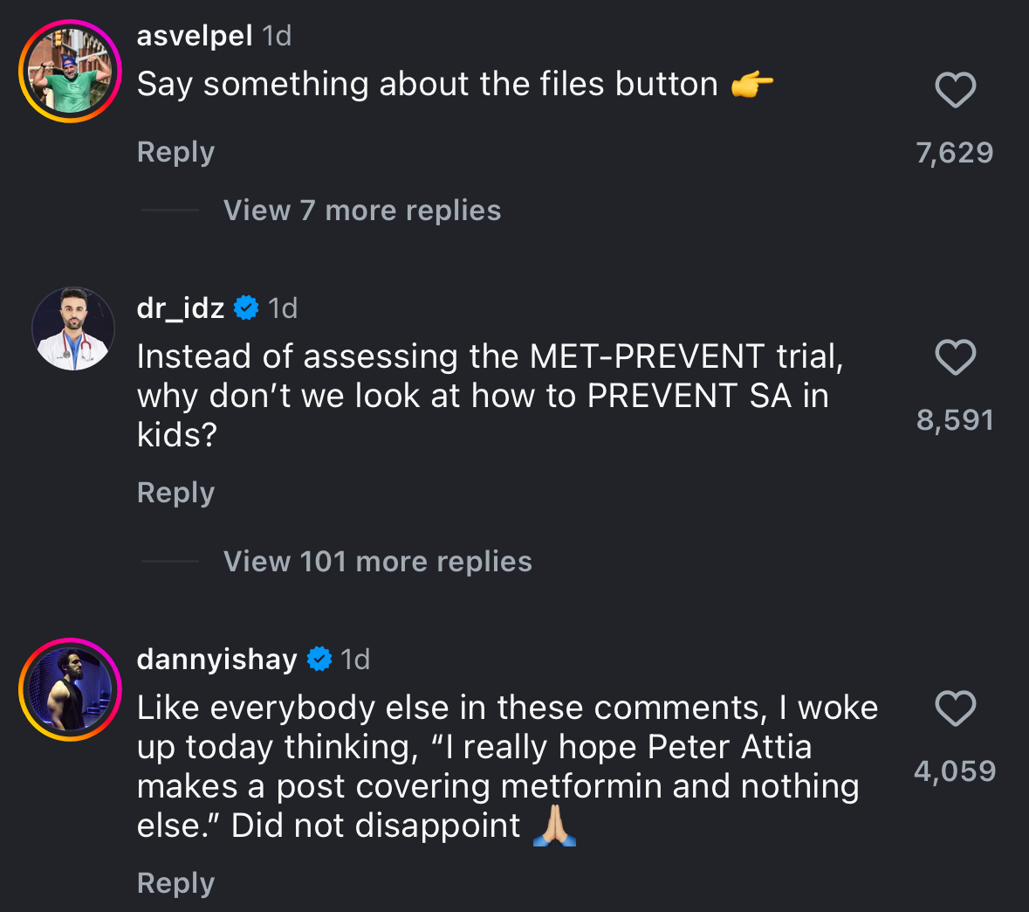Tap the heart on dannyishay's comment
This screenshot has width=1029, height=912.
tap(955, 708)
